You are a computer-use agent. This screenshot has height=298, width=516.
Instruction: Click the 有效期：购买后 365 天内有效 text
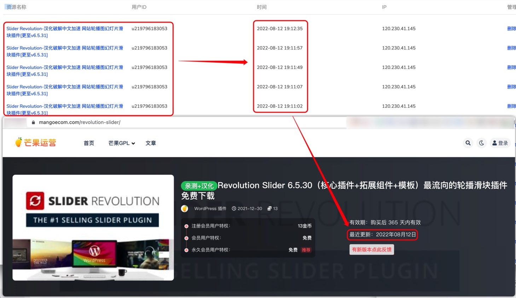(x=385, y=222)
